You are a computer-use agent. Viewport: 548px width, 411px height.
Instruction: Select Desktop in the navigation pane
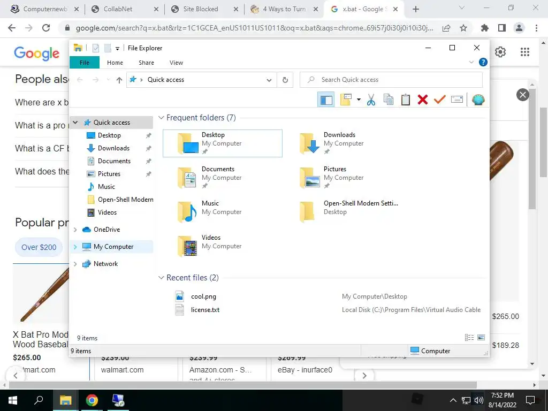[x=109, y=135]
